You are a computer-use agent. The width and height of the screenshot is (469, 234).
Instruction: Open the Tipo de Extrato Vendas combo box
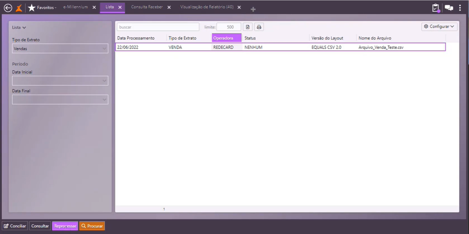(60, 48)
